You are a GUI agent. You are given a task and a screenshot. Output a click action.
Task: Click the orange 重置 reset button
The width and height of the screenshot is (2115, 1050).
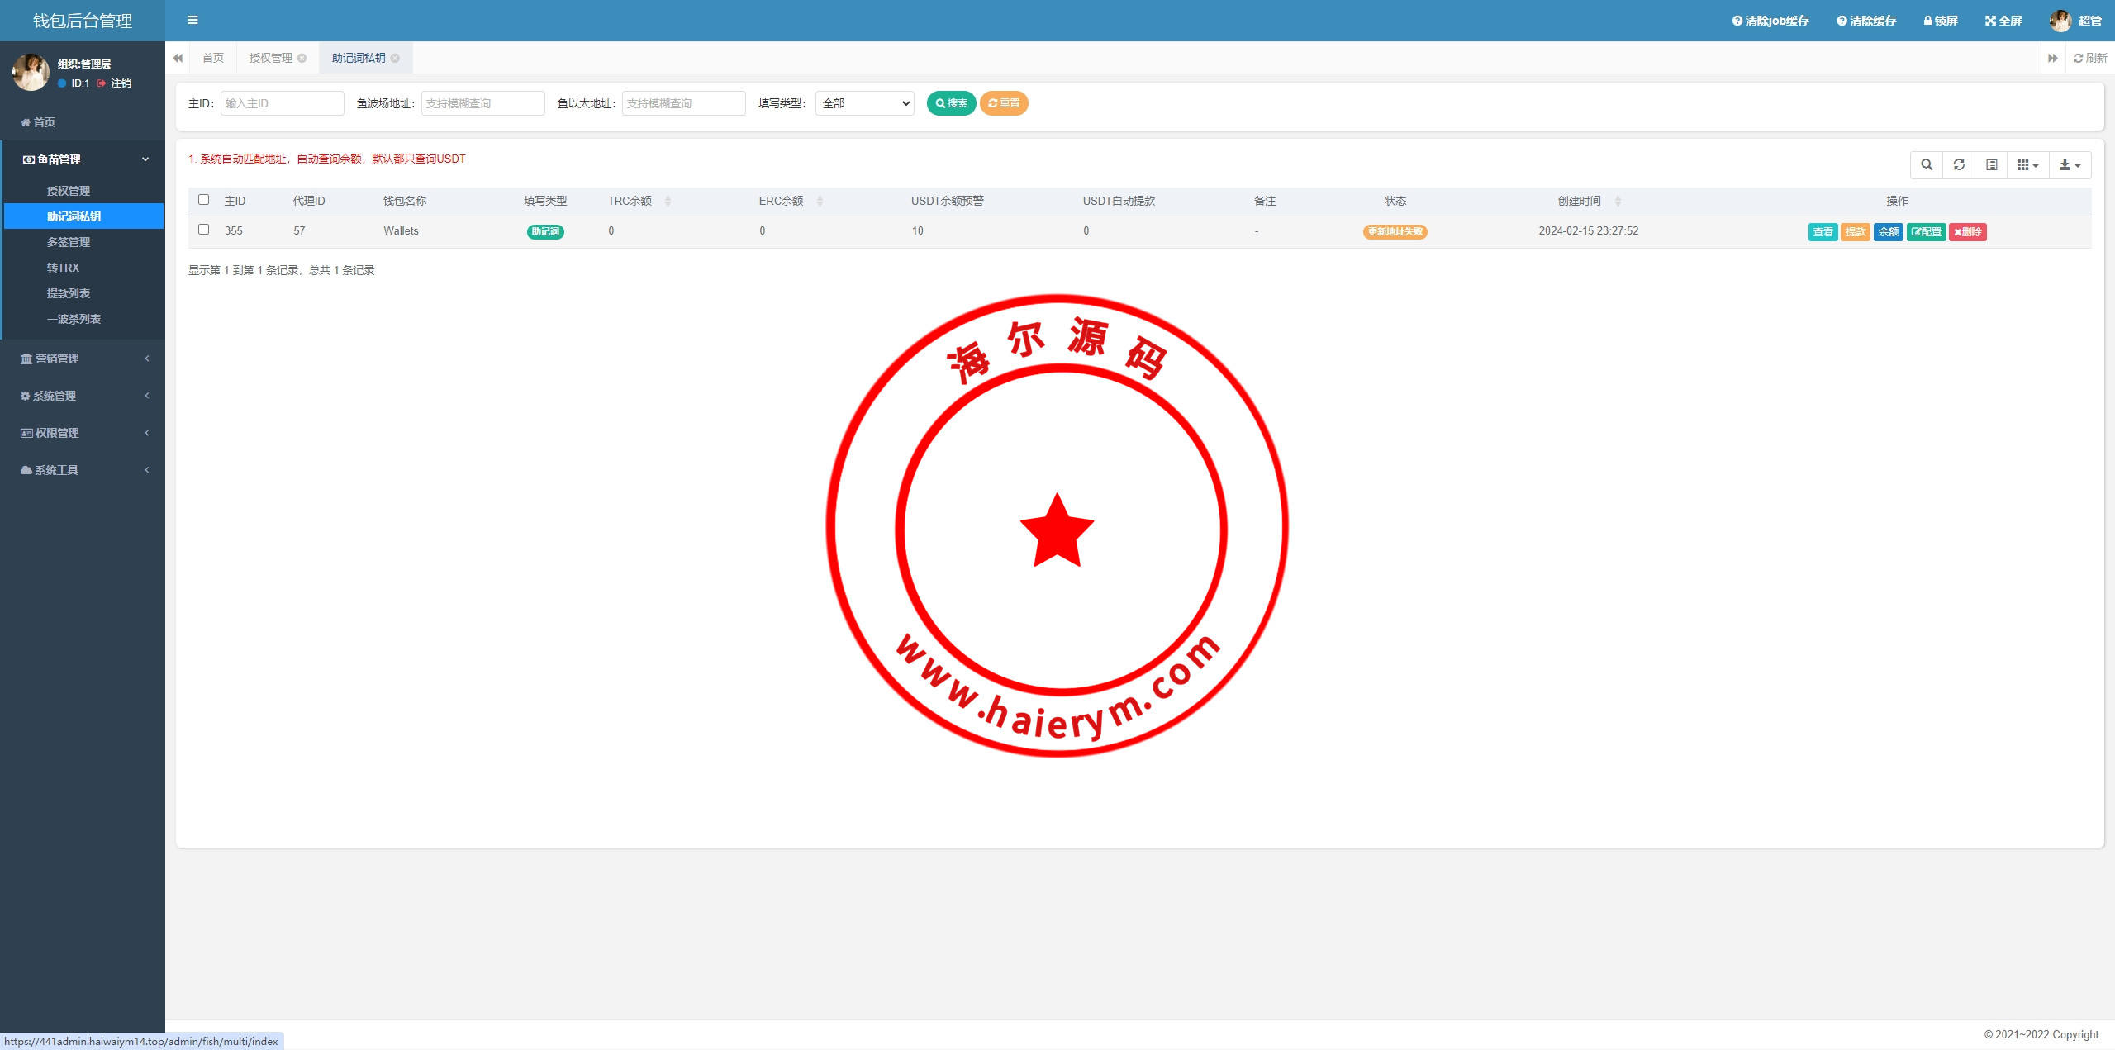(1004, 103)
